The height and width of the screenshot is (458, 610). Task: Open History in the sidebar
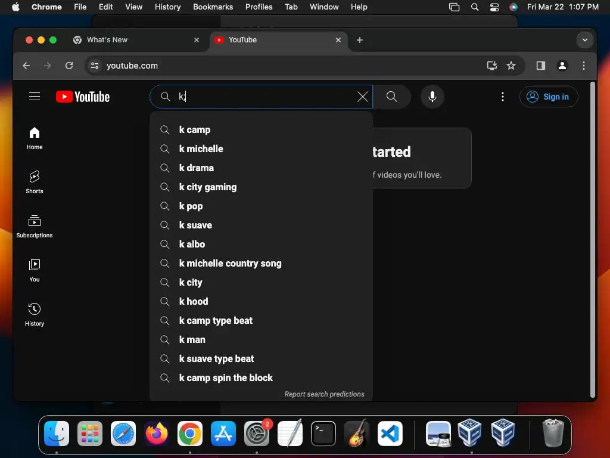pos(35,314)
